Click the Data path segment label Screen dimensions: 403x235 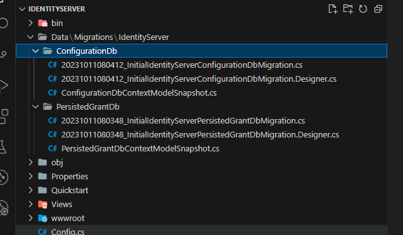coord(60,37)
